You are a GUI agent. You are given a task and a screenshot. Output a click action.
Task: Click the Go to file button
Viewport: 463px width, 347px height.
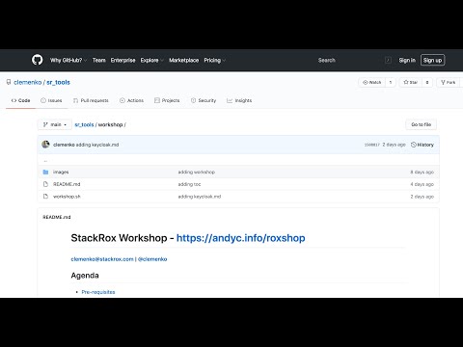[422, 124]
